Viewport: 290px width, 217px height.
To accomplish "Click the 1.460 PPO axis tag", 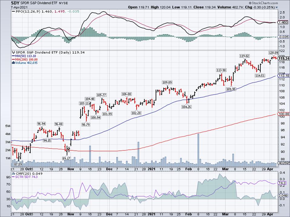I will point(283,22).
